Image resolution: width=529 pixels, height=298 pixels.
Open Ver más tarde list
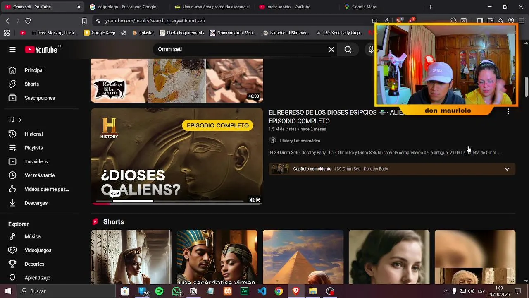40,175
